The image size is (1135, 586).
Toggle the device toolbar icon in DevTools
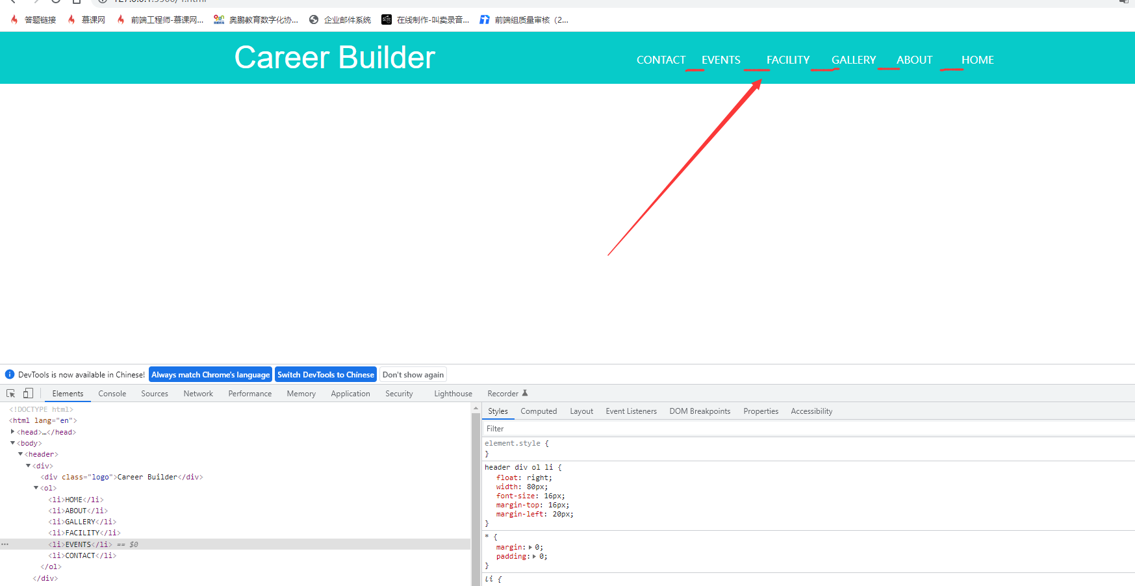pyautogui.click(x=28, y=394)
